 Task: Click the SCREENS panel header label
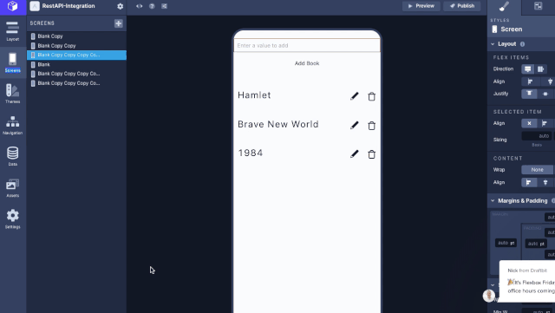42,23
